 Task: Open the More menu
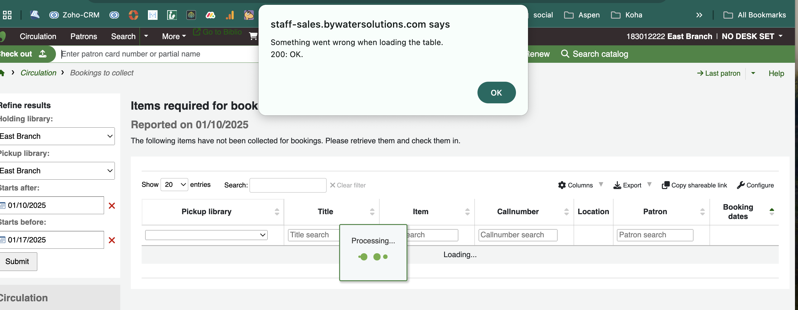click(173, 37)
